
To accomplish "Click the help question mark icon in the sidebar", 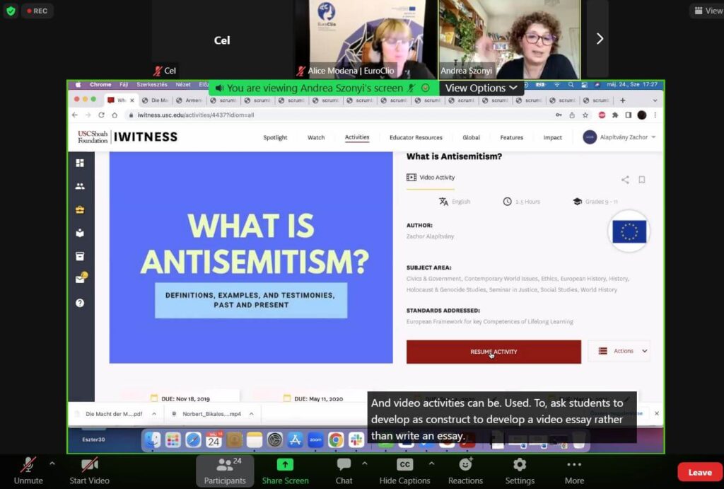I will 80,303.
